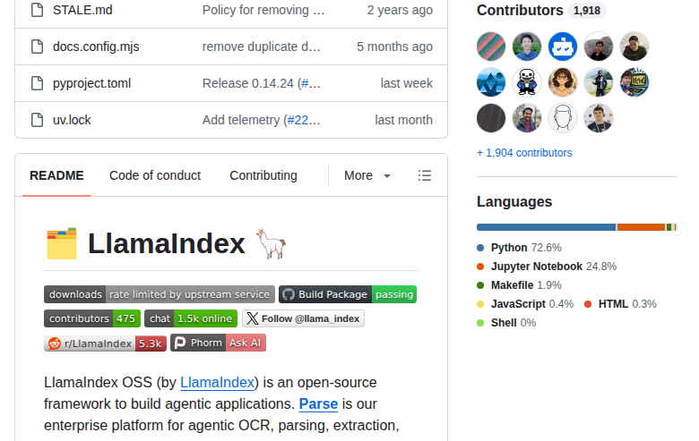Open the docs.config.mjs file
The height and width of the screenshot is (441, 699).
[96, 47]
